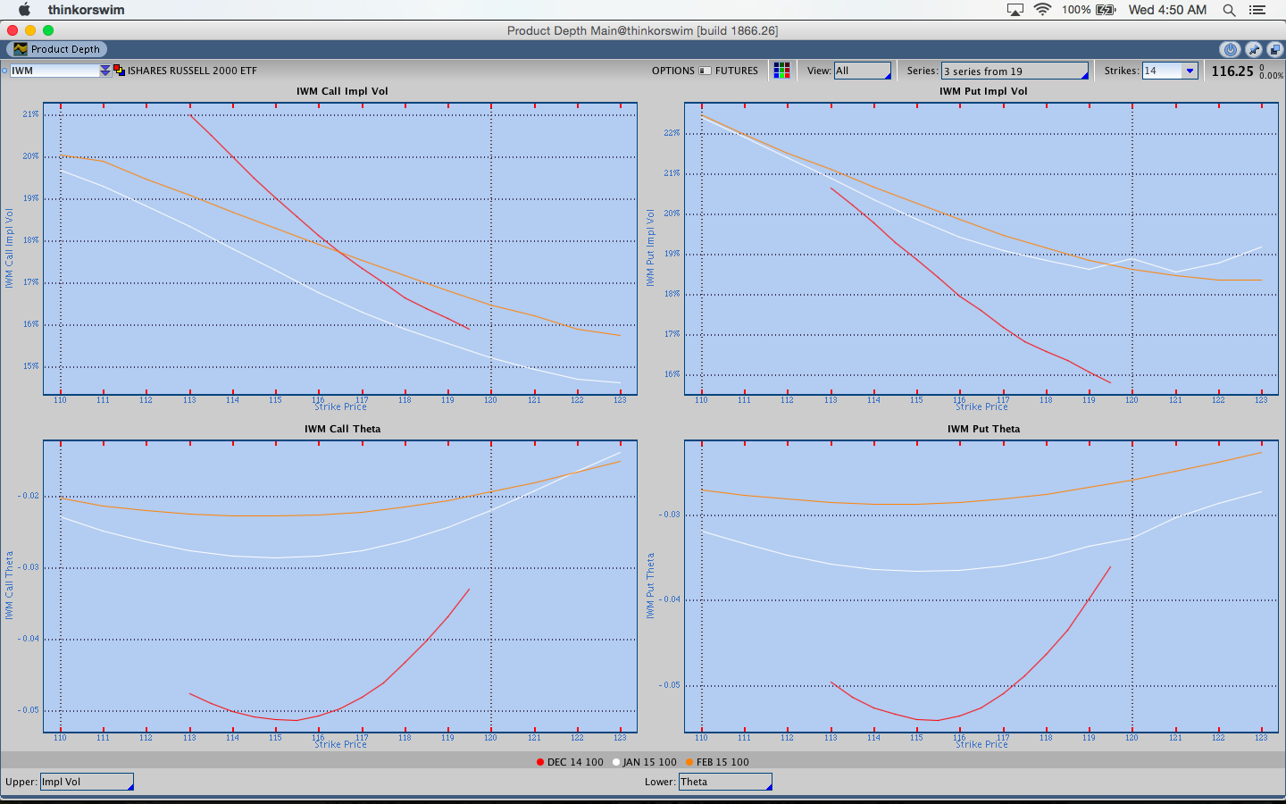This screenshot has height=804, width=1286.
Task: Click the IWM Call Theta chart title
Action: (x=342, y=429)
